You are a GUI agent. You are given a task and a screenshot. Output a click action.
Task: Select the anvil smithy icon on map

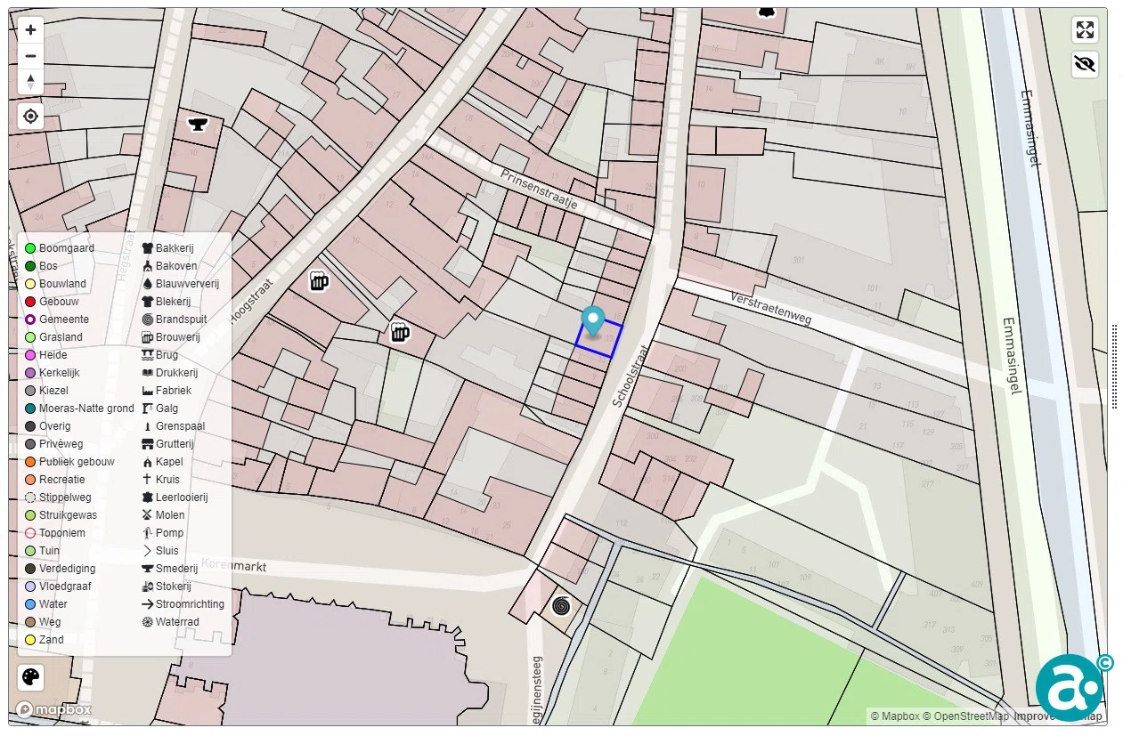click(x=197, y=125)
